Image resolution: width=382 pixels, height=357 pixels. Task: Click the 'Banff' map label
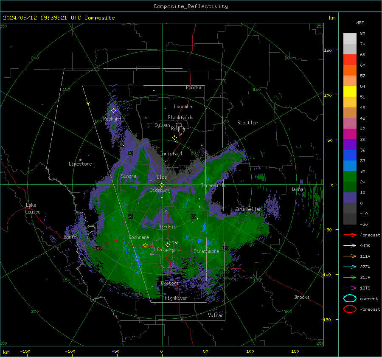coord(70,236)
